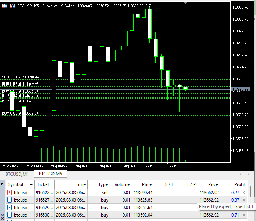The height and width of the screenshot is (221, 256).
Task: Click the chart shift triangle marker
Action: point(185,3)
